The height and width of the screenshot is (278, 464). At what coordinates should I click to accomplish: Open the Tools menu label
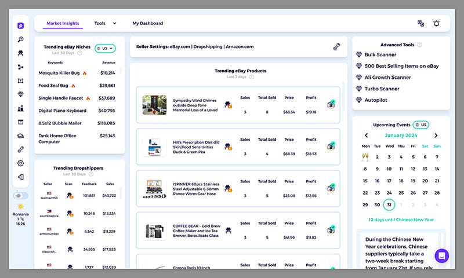pos(100,23)
